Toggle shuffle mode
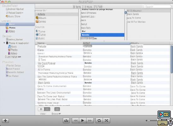Image resolution: width=173 pixels, height=126 pixels. (107, 120)
